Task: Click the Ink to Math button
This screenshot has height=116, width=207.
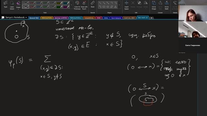Action: pyautogui.click(x=167, y=5)
